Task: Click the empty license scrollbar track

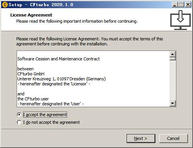Action: pyautogui.click(x=173, y=80)
